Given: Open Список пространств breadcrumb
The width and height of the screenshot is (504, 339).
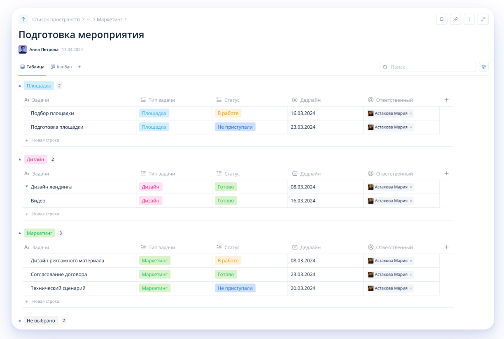Looking at the screenshot, I should coord(56,19).
